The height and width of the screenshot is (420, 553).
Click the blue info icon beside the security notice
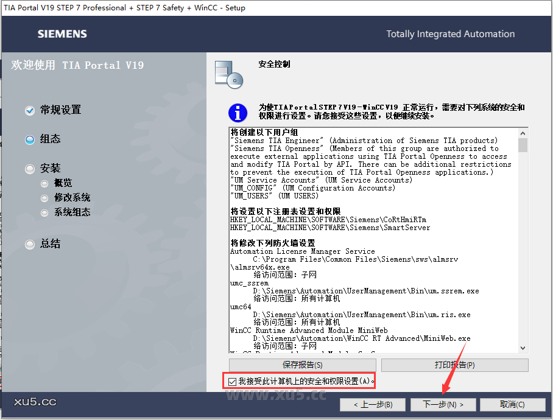coord(238,113)
